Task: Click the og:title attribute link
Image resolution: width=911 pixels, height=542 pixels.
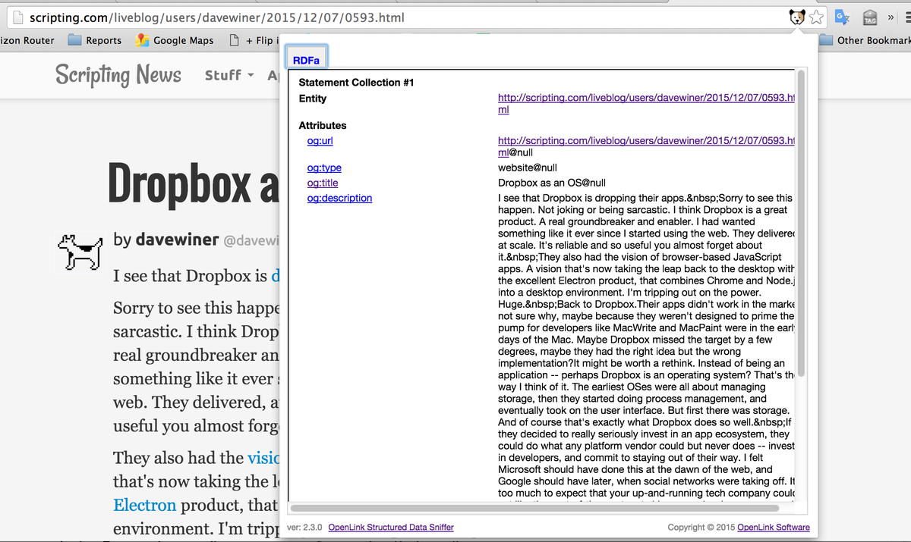Action: click(x=323, y=183)
